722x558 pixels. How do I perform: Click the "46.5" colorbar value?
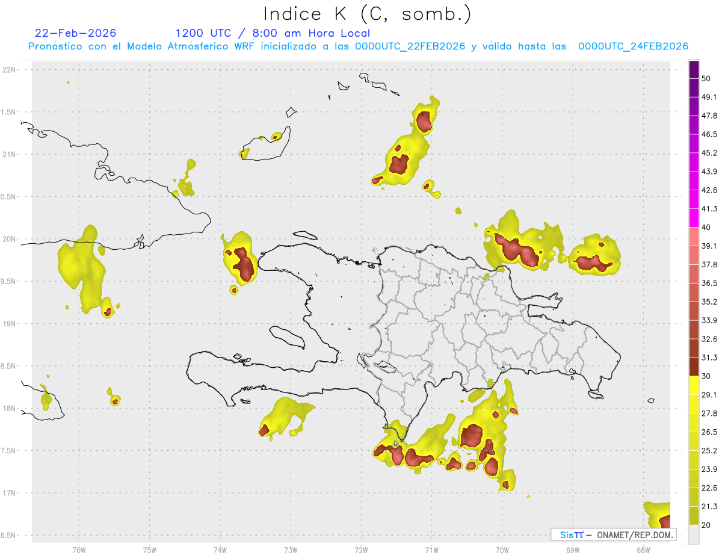709,134
